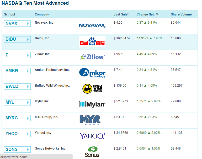202x159 pixels.
Task: Click the Amkor Technology logo
Action: coord(92,73)
